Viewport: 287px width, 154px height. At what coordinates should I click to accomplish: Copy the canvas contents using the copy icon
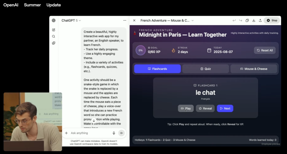click(x=247, y=20)
